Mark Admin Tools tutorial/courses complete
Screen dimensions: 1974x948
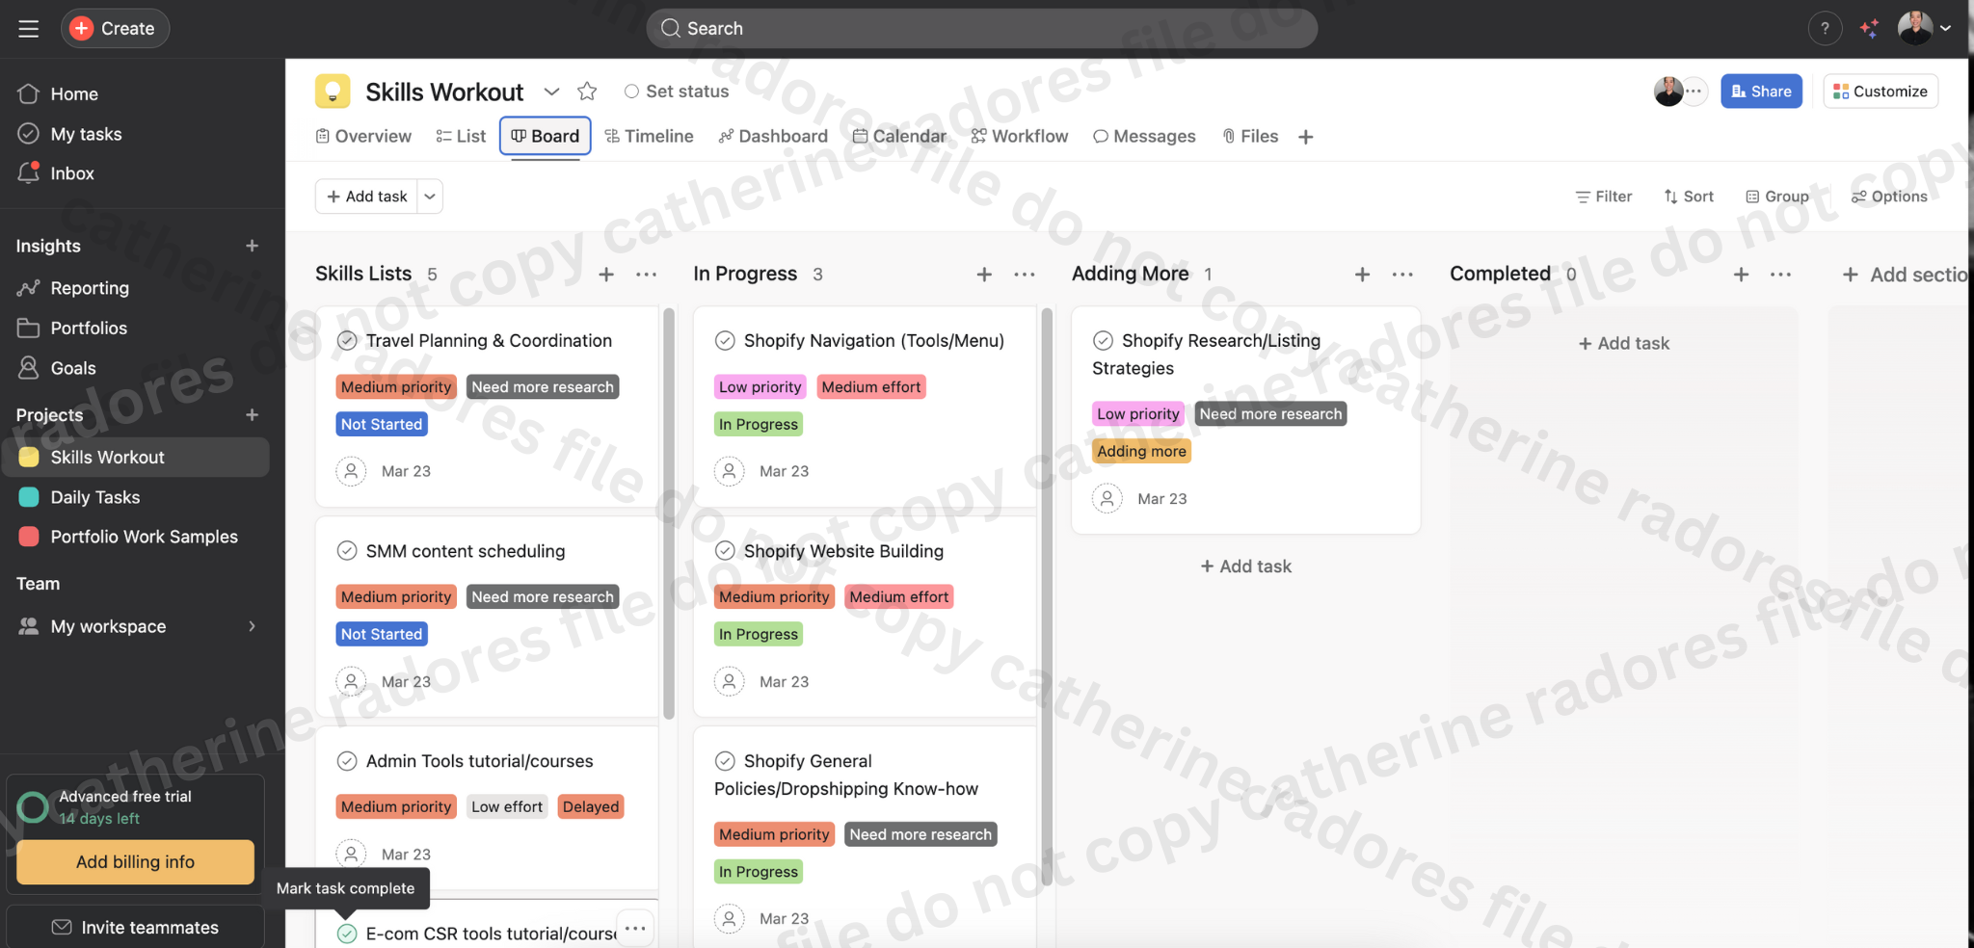coord(347,761)
